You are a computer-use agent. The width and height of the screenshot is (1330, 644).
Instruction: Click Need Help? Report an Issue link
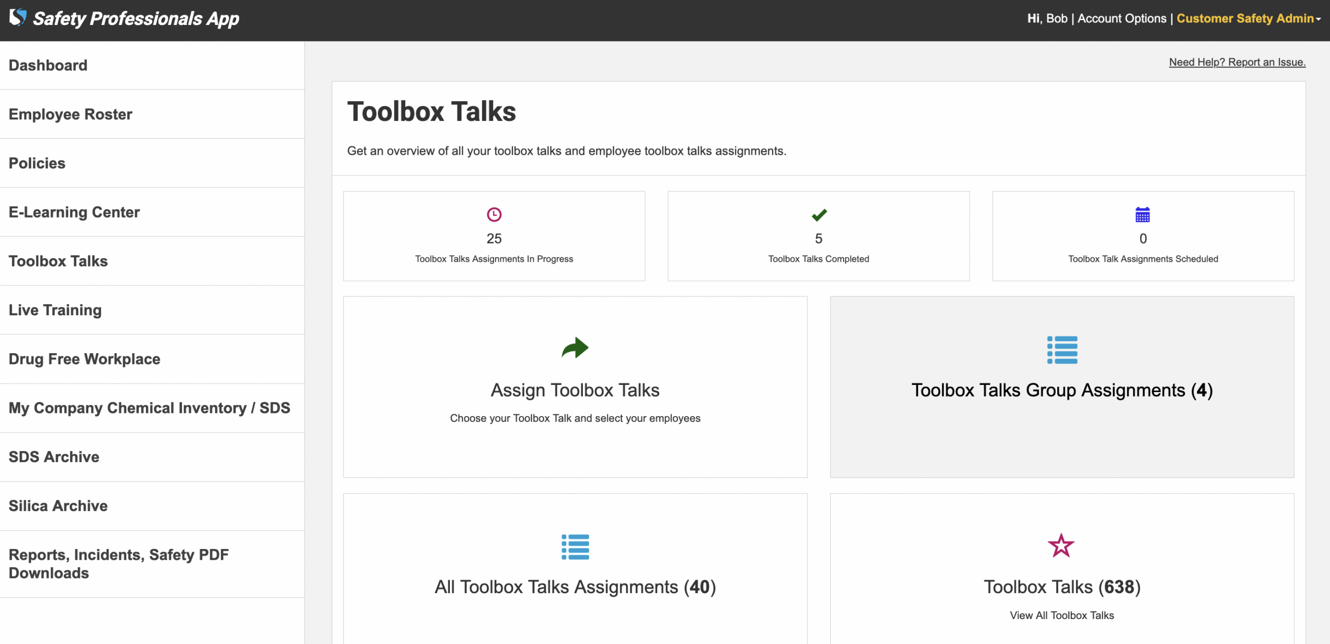pos(1236,62)
